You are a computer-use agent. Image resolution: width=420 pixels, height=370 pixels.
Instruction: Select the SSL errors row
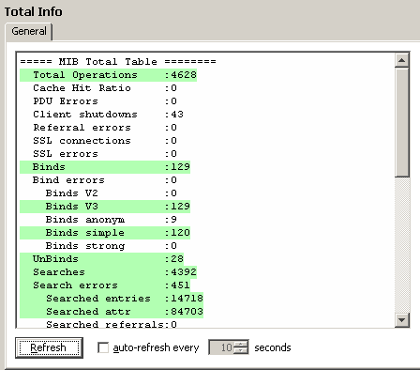(x=105, y=154)
